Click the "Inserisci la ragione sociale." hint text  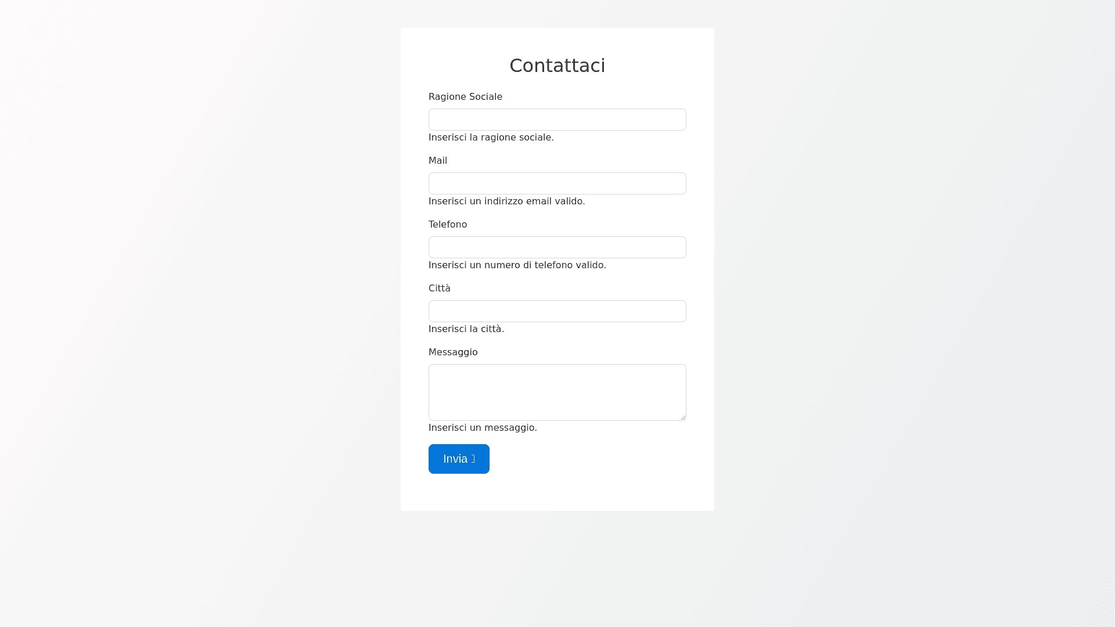click(491, 138)
